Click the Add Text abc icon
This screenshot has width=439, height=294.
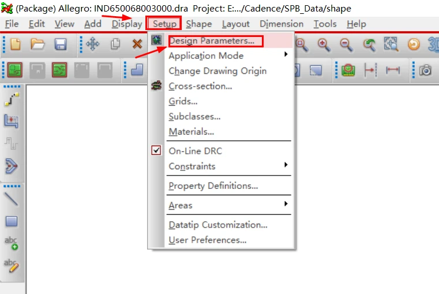11,243
